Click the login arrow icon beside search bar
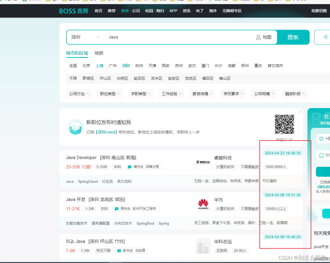This screenshot has height=263, width=330. click(326, 37)
